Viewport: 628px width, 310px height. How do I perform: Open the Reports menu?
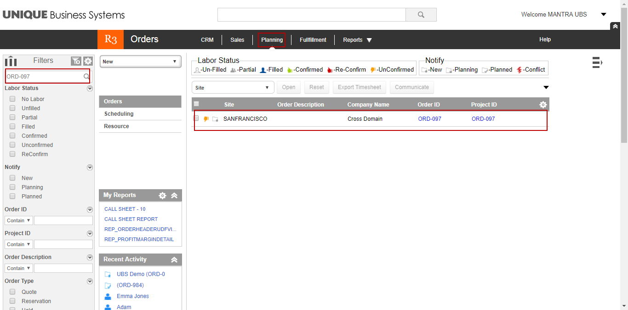[357, 39]
